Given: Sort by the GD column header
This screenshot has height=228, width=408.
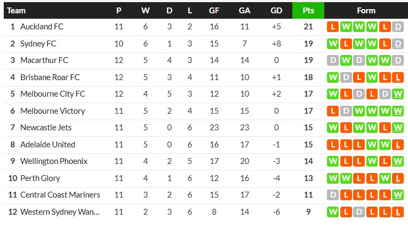Looking at the screenshot, I should (276, 11).
